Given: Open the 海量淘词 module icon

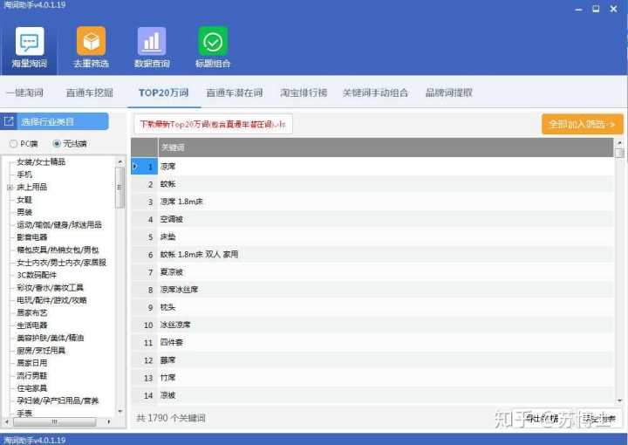Looking at the screenshot, I should click(30, 42).
